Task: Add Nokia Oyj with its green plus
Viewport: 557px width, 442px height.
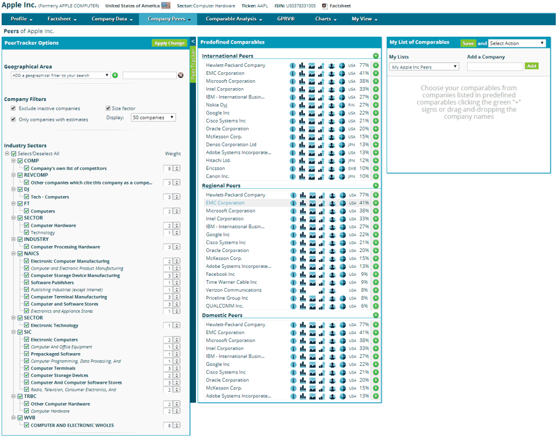Action: [x=376, y=105]
